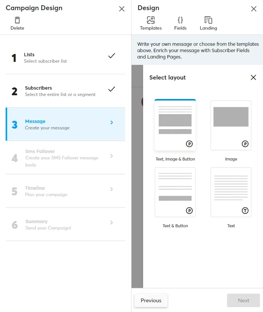Viewport: 263px width, 312px height.
Task: Expand the Sms Failover step chevron
Action: 112,156
